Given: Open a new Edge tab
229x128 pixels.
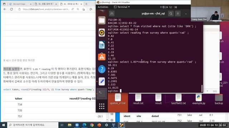Looking at the screenshot, I should tap(86, 4).
